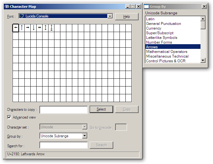The height and width of the screenshot is (164, 213).
Task: Click the subrange list scroll up arrow
Action: (x=203, y=19)
